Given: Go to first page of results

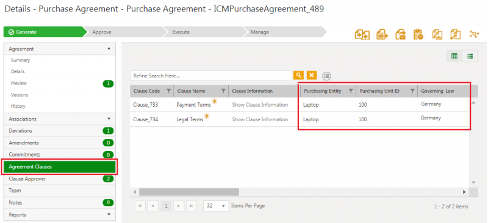Looking at the screenshot, I should click(140, 206).
